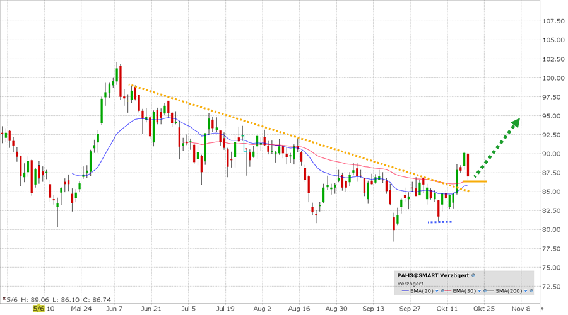The image size is (568, 315).
Task: Click the gray SMA(200) line swatch
Action: 490,290
